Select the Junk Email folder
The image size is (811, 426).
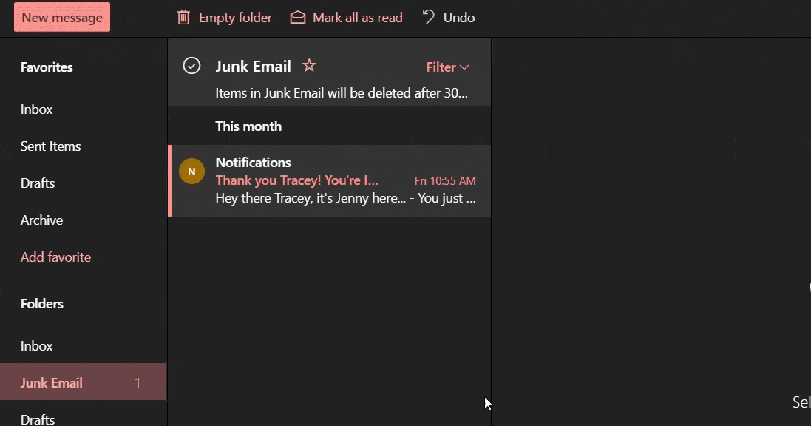click(x=52, y=383)
